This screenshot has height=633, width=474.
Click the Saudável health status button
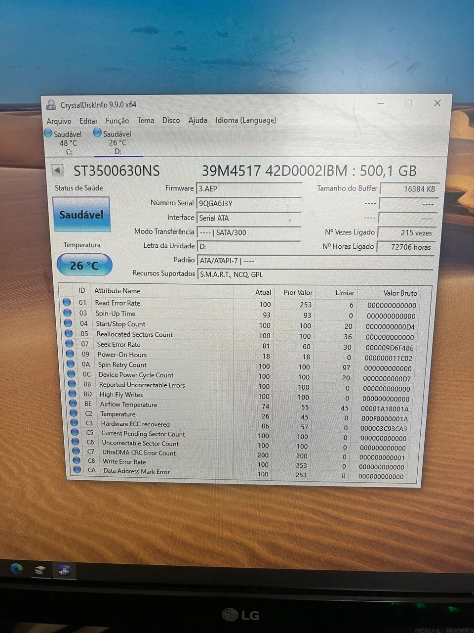pyautogui.click(x=81, y=215)
